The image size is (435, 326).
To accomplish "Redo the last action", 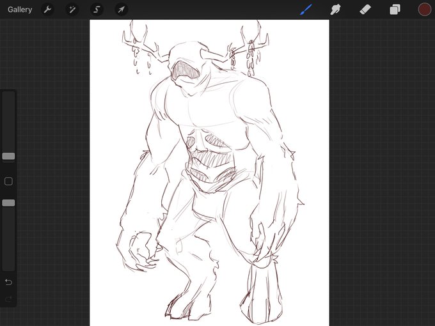I will pos(8,299).
